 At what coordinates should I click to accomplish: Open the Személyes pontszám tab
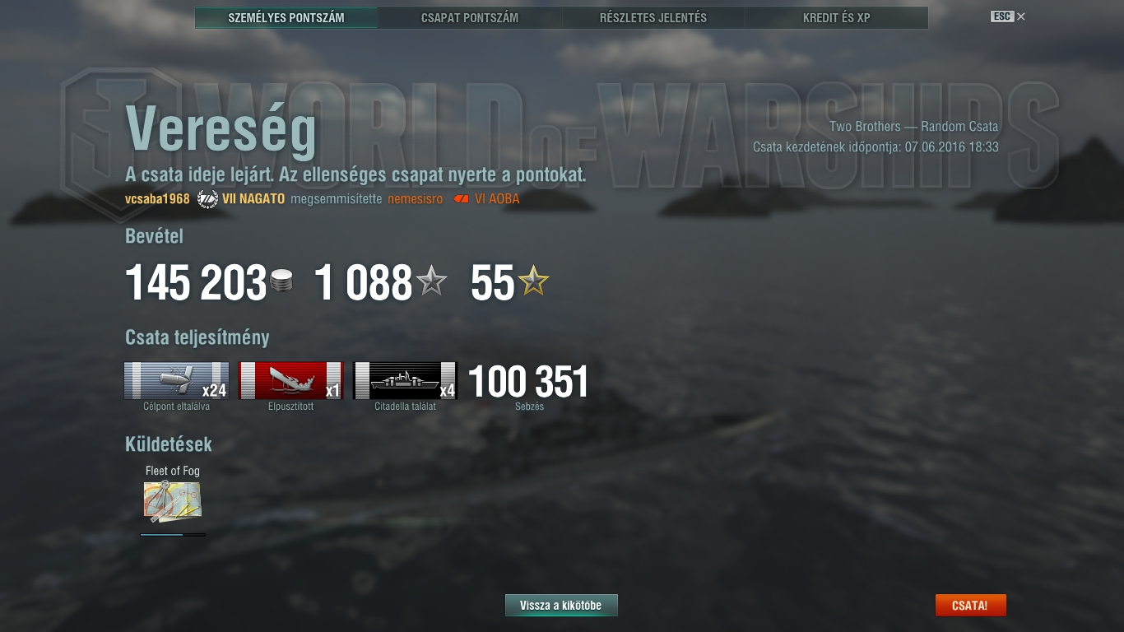[x=286, y=17]
